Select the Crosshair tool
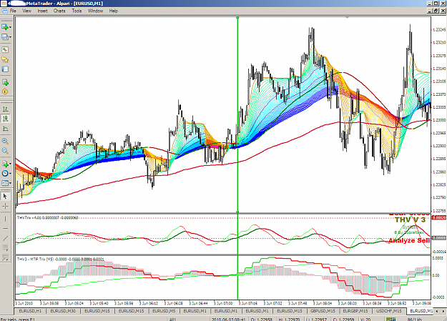This screenshot has width=447, height=321. [x=5, y=206]
